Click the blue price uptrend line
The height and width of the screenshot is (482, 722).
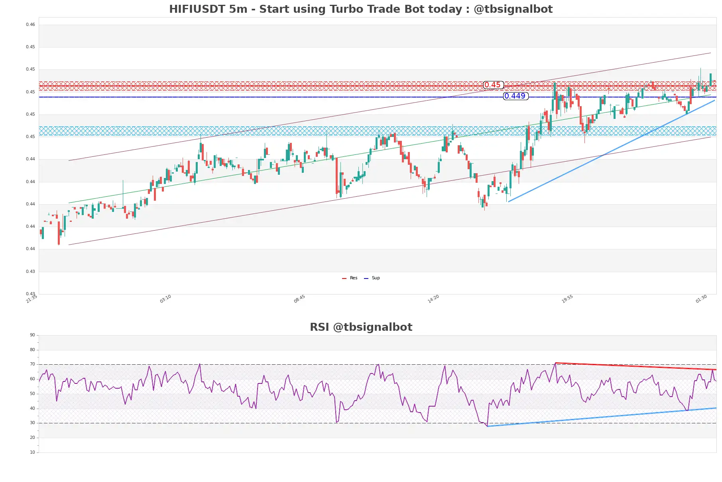[x=612, y=151]
